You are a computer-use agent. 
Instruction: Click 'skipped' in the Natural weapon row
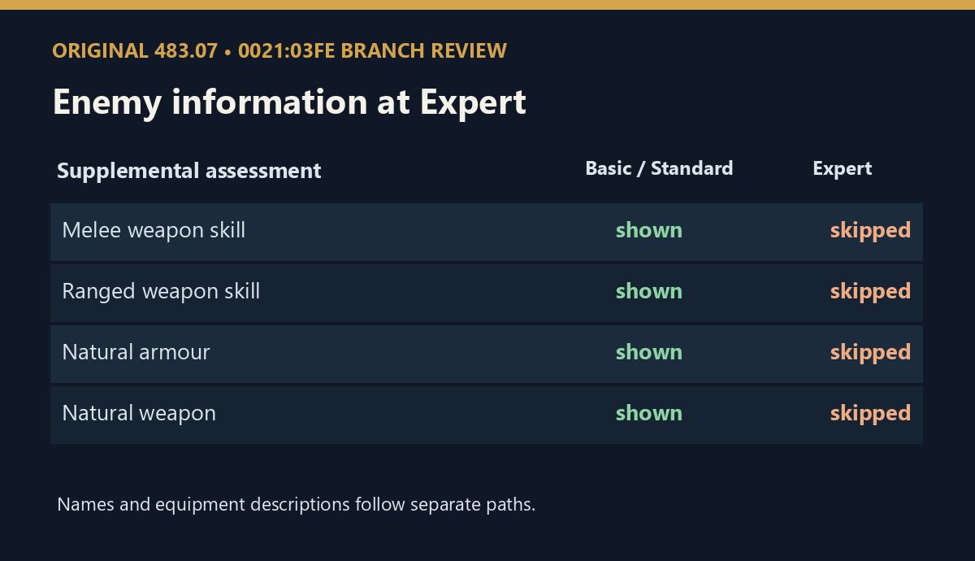click(x=870, y=413)
